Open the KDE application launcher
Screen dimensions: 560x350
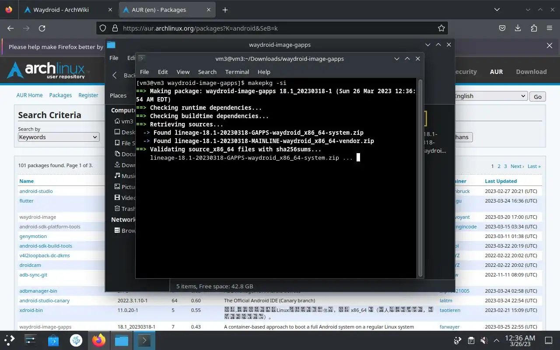pyautogui.click(x=10, y=340)
